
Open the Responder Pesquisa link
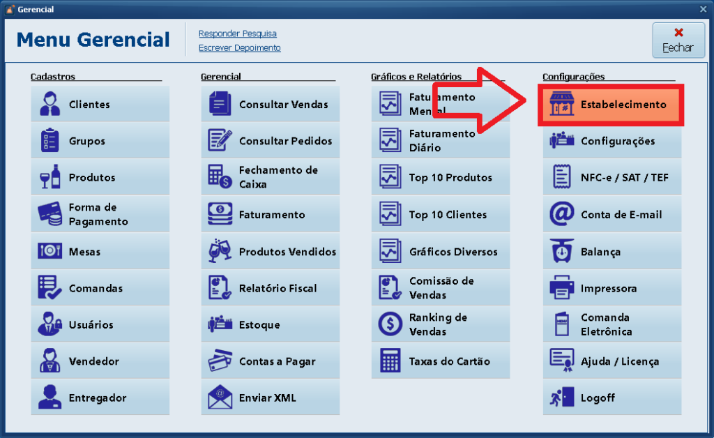pos(237,33)
